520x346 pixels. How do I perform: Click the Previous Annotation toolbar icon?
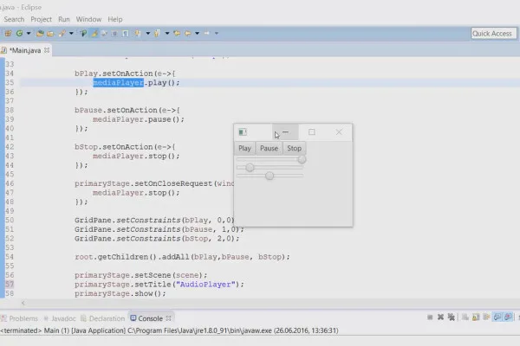[157, 33]
